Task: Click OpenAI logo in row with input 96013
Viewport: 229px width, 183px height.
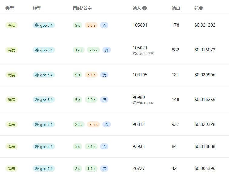Action: click(x=37, y=124)
